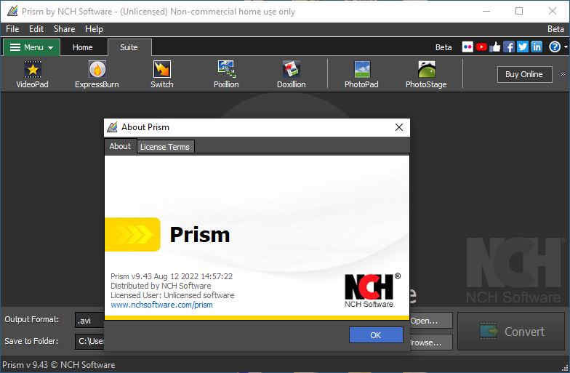Image resolution: width=570 pixels, height=373 pixels.
Task: Open the Facebook share icon
Action: 509,47
